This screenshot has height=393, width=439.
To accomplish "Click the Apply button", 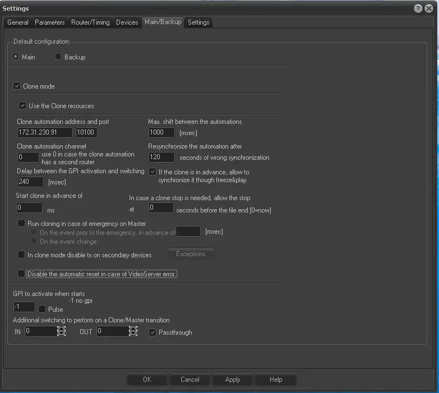I will 233,380.
